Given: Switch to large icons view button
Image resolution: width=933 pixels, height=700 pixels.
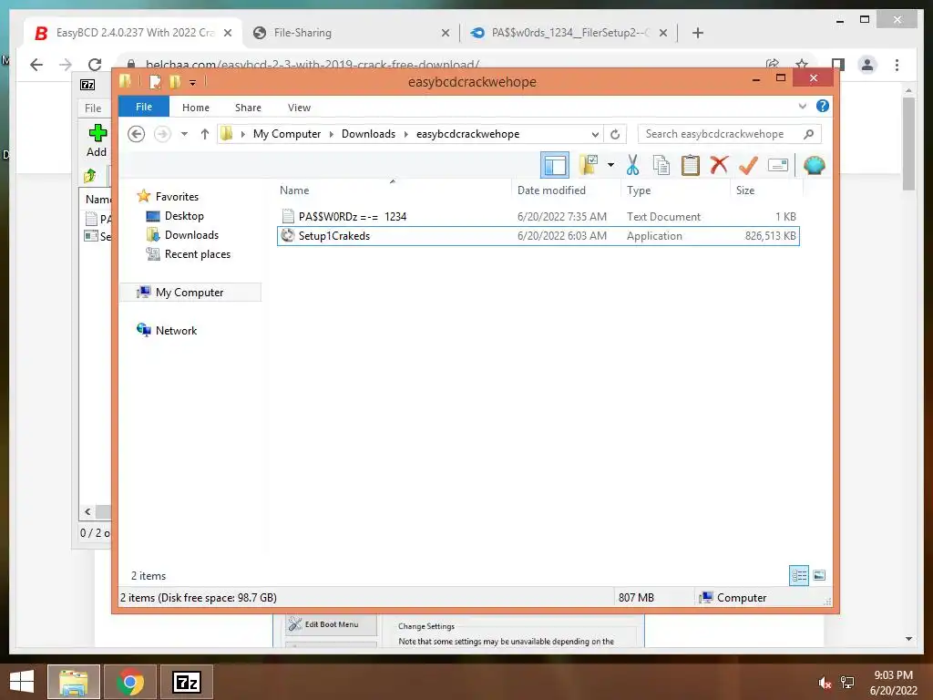Looking at the screenshot, I should click(819, 575).
